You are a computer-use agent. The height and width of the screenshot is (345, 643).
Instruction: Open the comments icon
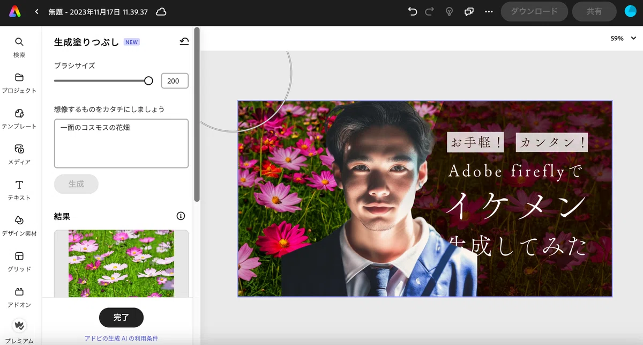(x=469, y=11)
